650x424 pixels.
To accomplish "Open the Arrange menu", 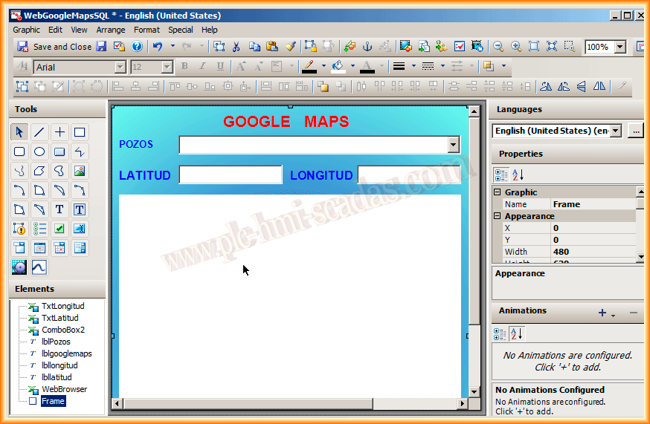I will point(111,30).
